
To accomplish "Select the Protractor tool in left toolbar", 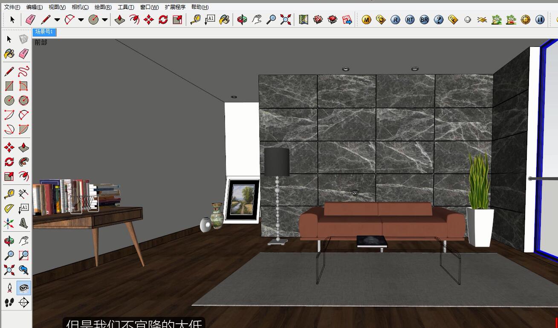I will coord(9,208).
